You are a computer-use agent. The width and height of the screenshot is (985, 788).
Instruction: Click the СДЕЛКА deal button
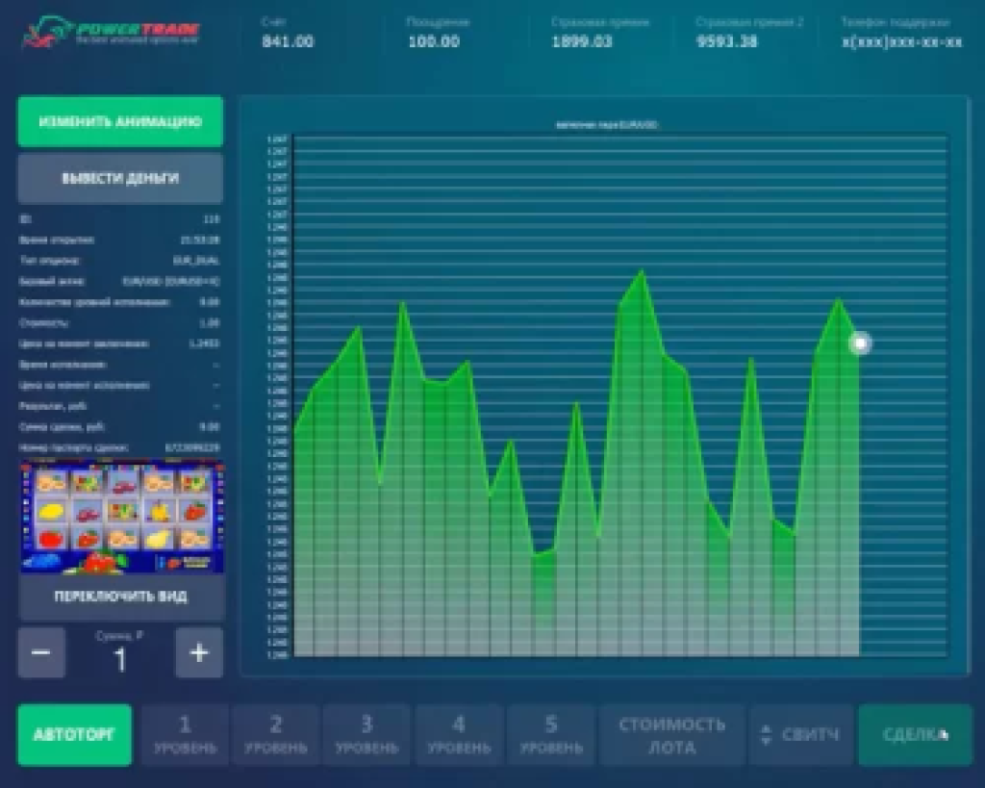click(914, 735)
